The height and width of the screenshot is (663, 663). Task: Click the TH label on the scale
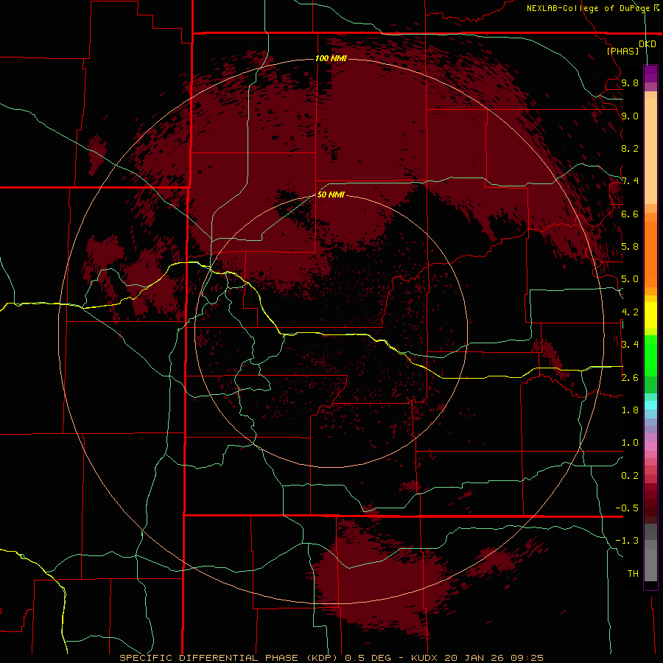coord(633,573)
